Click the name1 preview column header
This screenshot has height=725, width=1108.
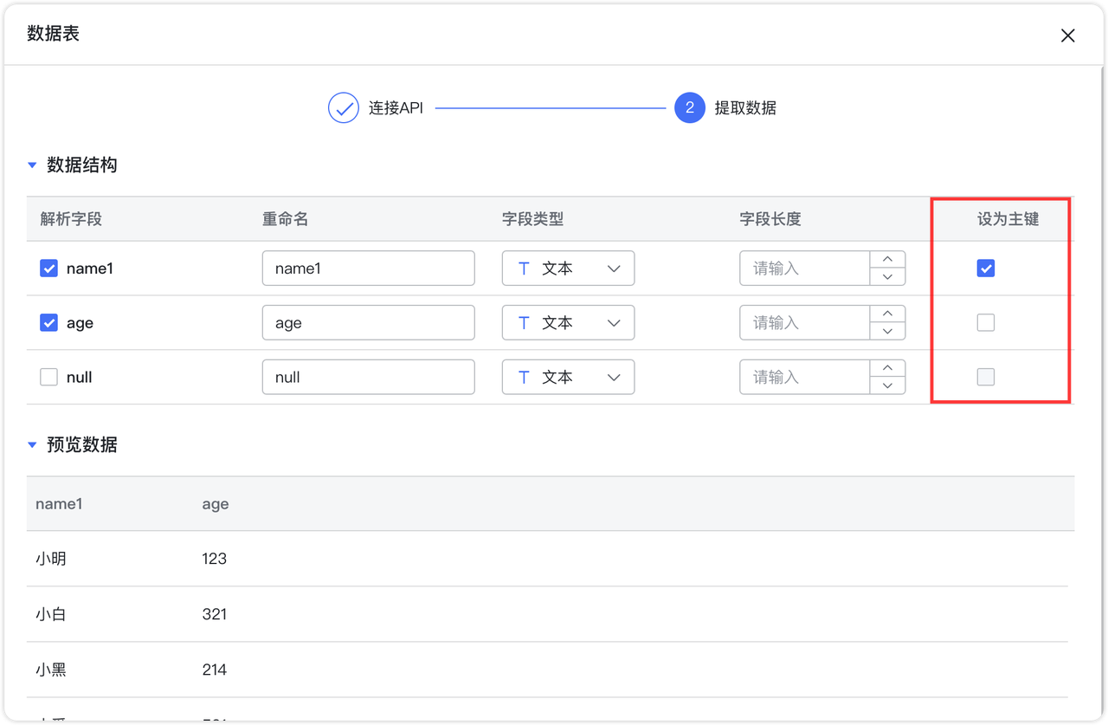[x=59, y=504]
